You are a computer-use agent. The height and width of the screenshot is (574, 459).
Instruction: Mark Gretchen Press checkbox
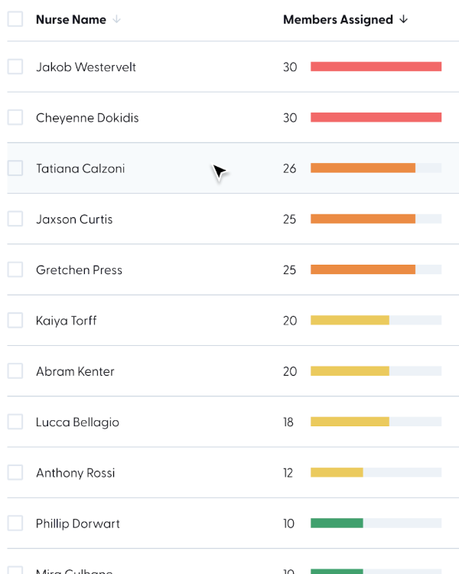pyautogui.click(x=15, y=269)
